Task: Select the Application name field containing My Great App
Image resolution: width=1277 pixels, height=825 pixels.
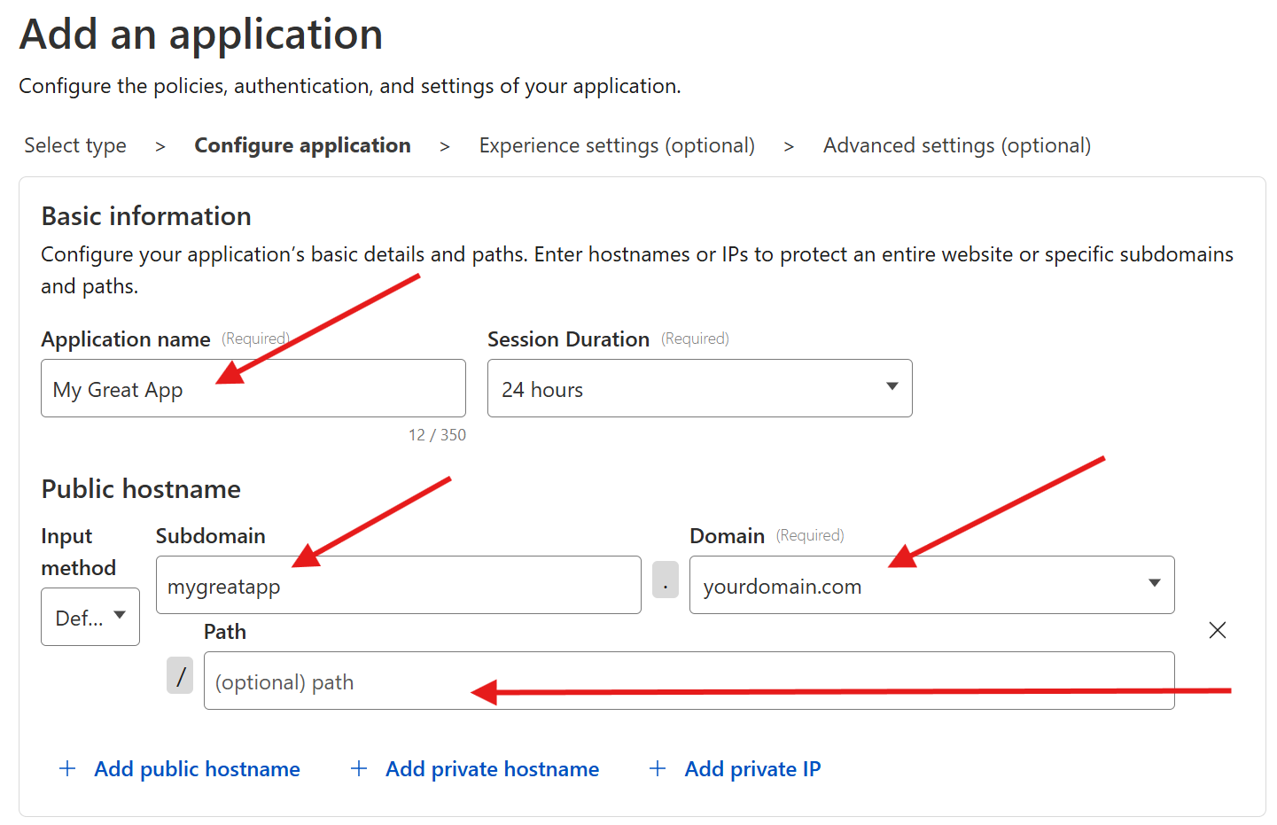Action: point(253,387)
